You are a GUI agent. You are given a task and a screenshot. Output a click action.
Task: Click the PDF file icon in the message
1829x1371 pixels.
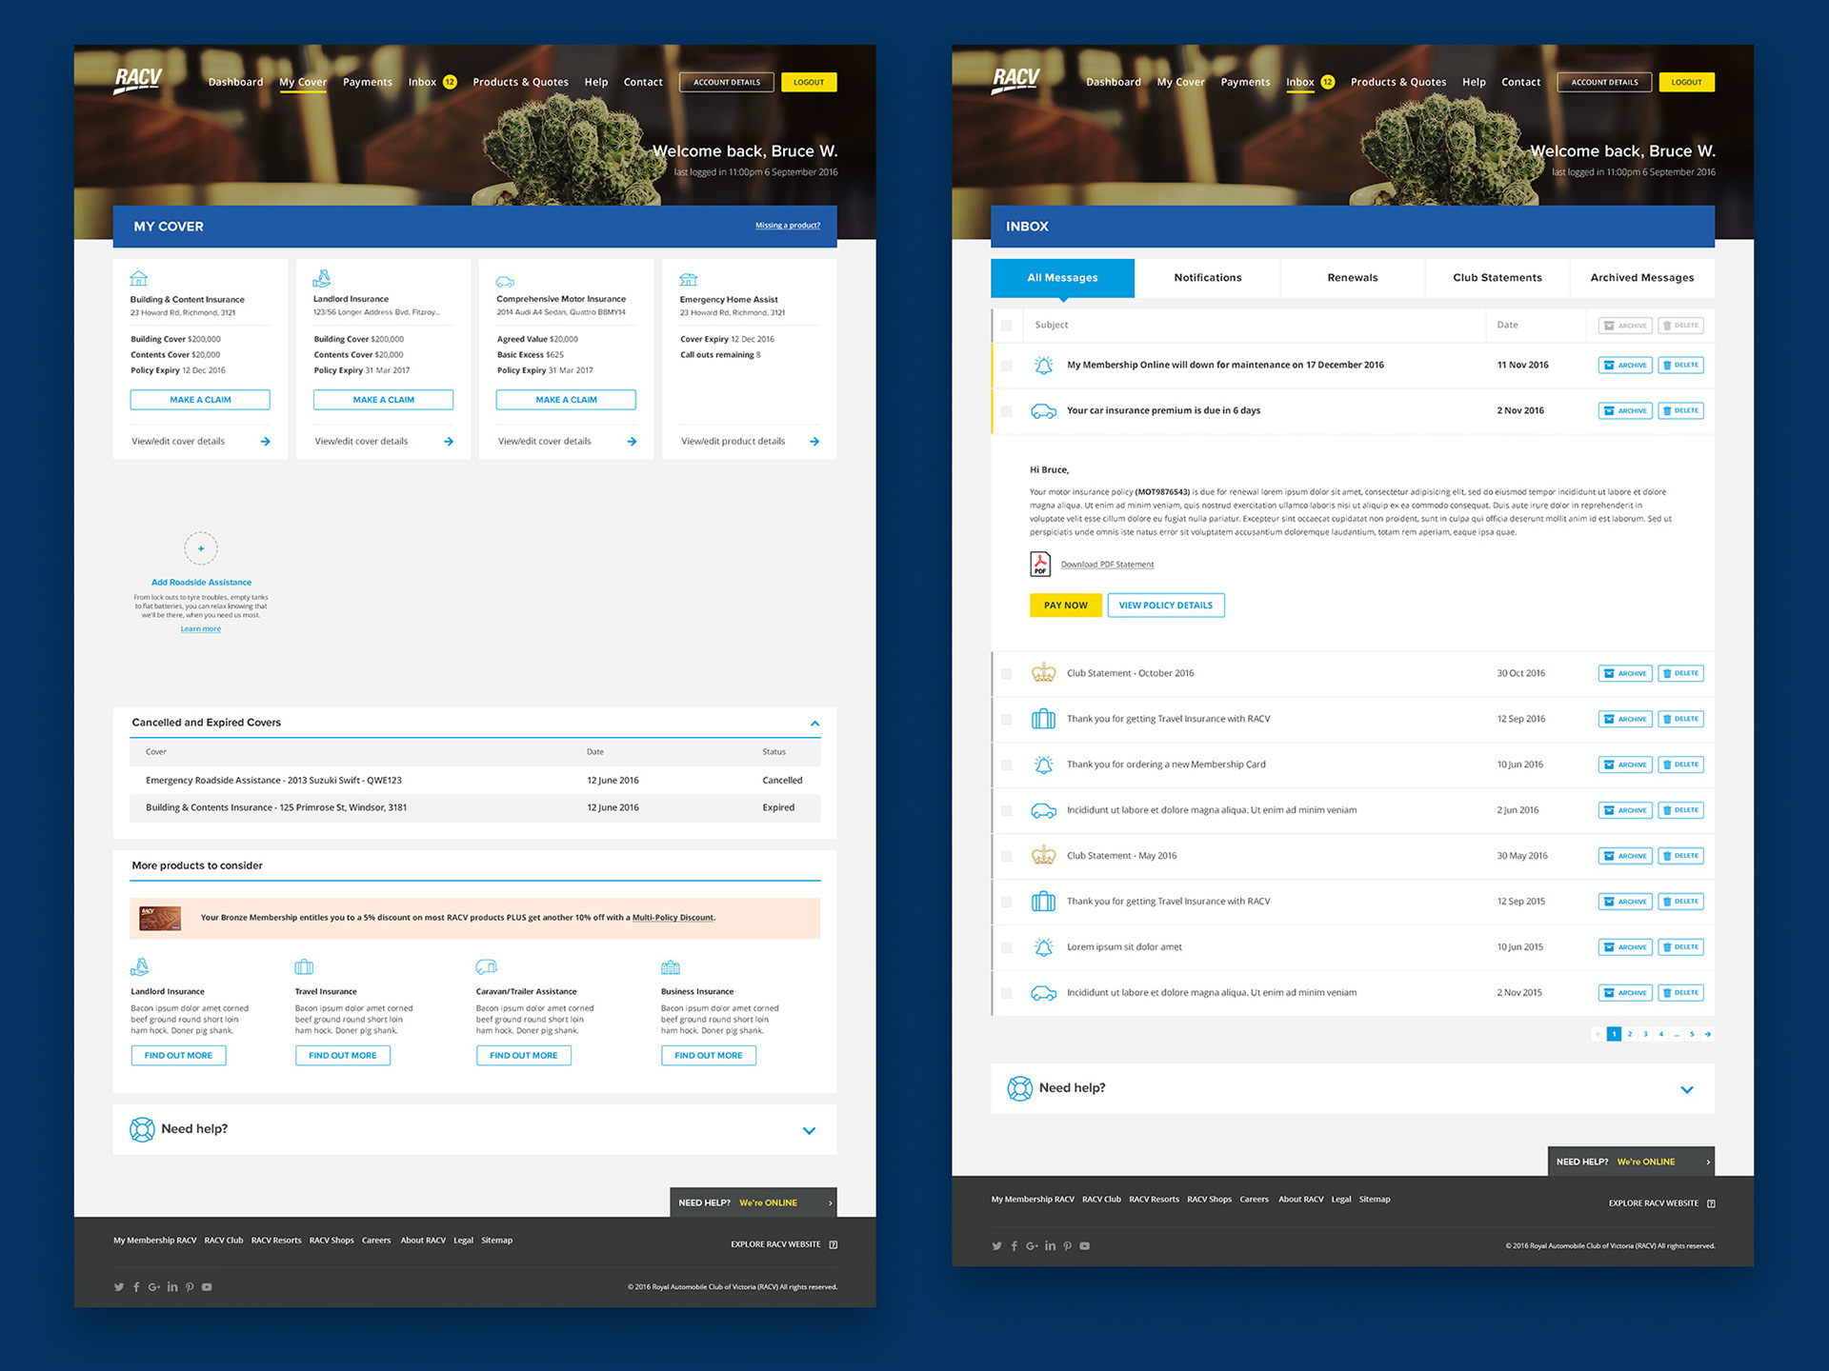[x=1039, y=565]
